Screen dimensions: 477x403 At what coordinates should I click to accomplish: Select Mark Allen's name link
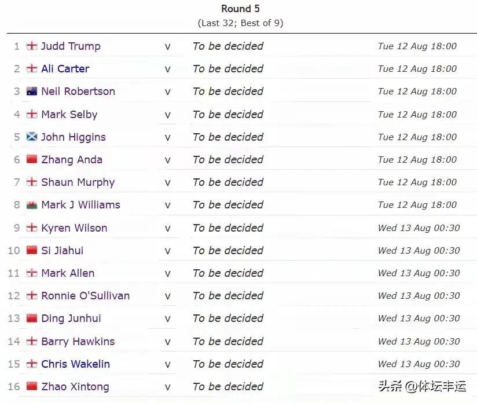[x=68, y=273]
